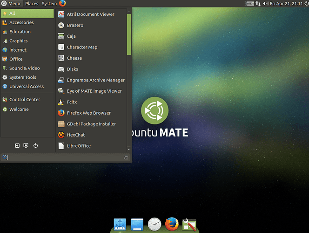The image size is (309, 233).
Task: Open the Menu button in the top panel
Action: coord(11,3)
